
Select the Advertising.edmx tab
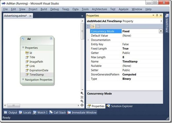tap(15, 16)
